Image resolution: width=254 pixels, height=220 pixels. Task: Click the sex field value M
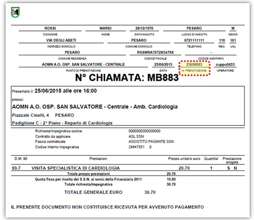233,28
